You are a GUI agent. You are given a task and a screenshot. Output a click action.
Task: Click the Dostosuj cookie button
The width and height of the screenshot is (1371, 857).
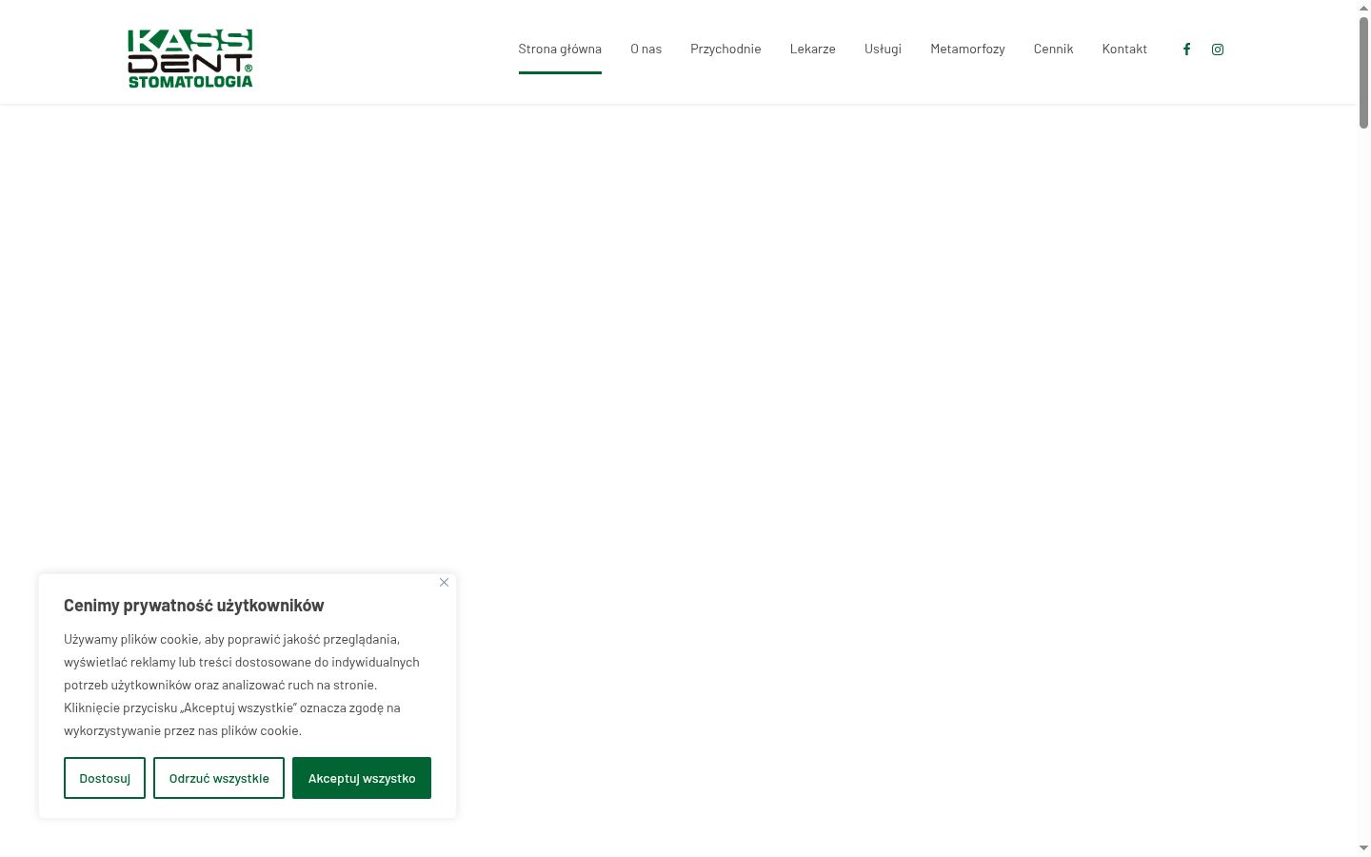click(105, 778)
